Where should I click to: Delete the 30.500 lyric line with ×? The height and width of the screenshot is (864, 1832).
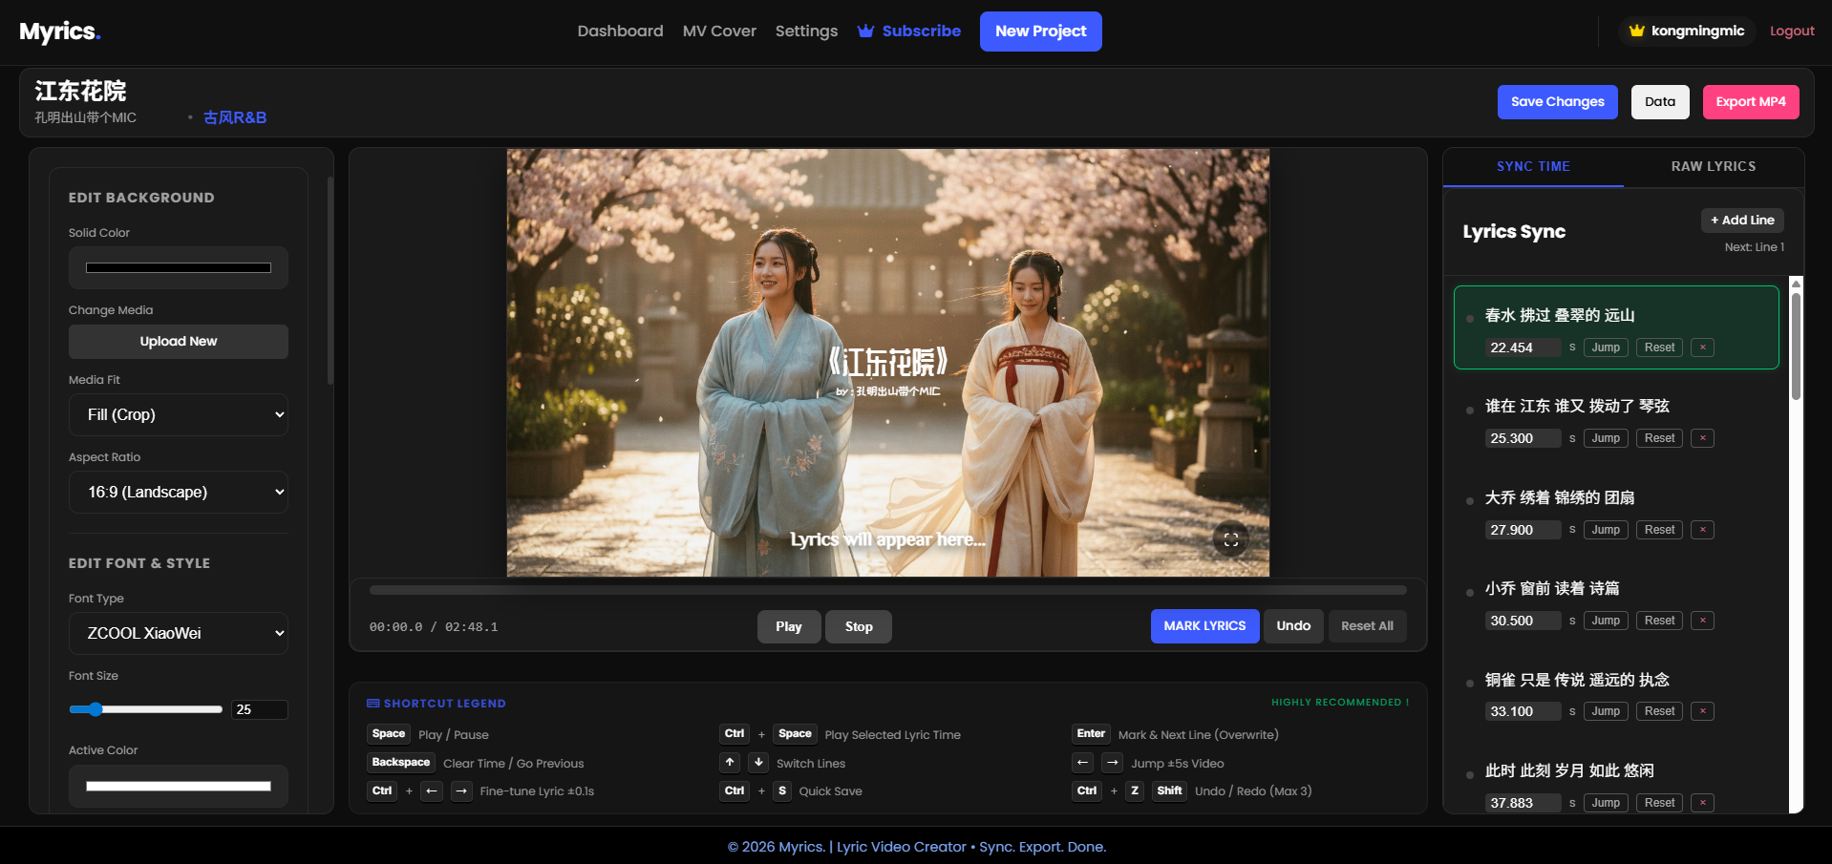click(x=1702, y=621)
